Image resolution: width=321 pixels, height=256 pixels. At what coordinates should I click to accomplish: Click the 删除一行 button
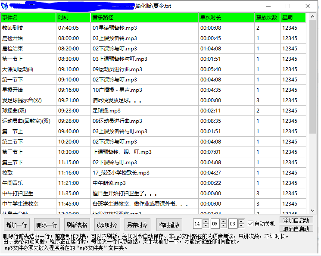click(x=47, y=225)
